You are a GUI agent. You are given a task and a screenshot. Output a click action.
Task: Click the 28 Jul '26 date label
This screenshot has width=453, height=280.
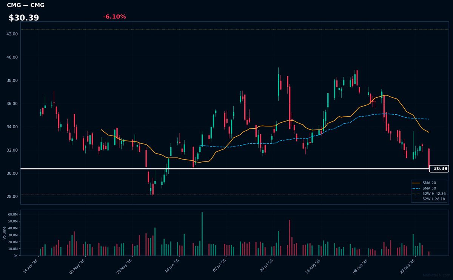[x=266, y=266]
